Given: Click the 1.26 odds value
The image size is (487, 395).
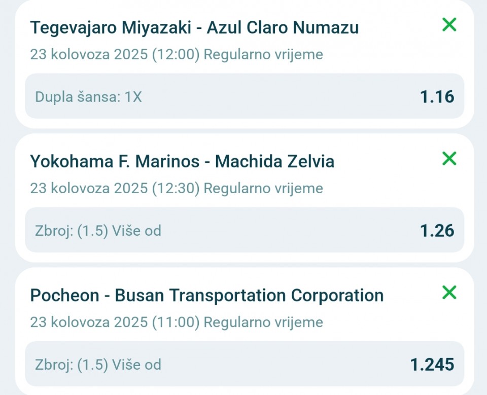Looking at the screenshot, I should tap(437, 231).
